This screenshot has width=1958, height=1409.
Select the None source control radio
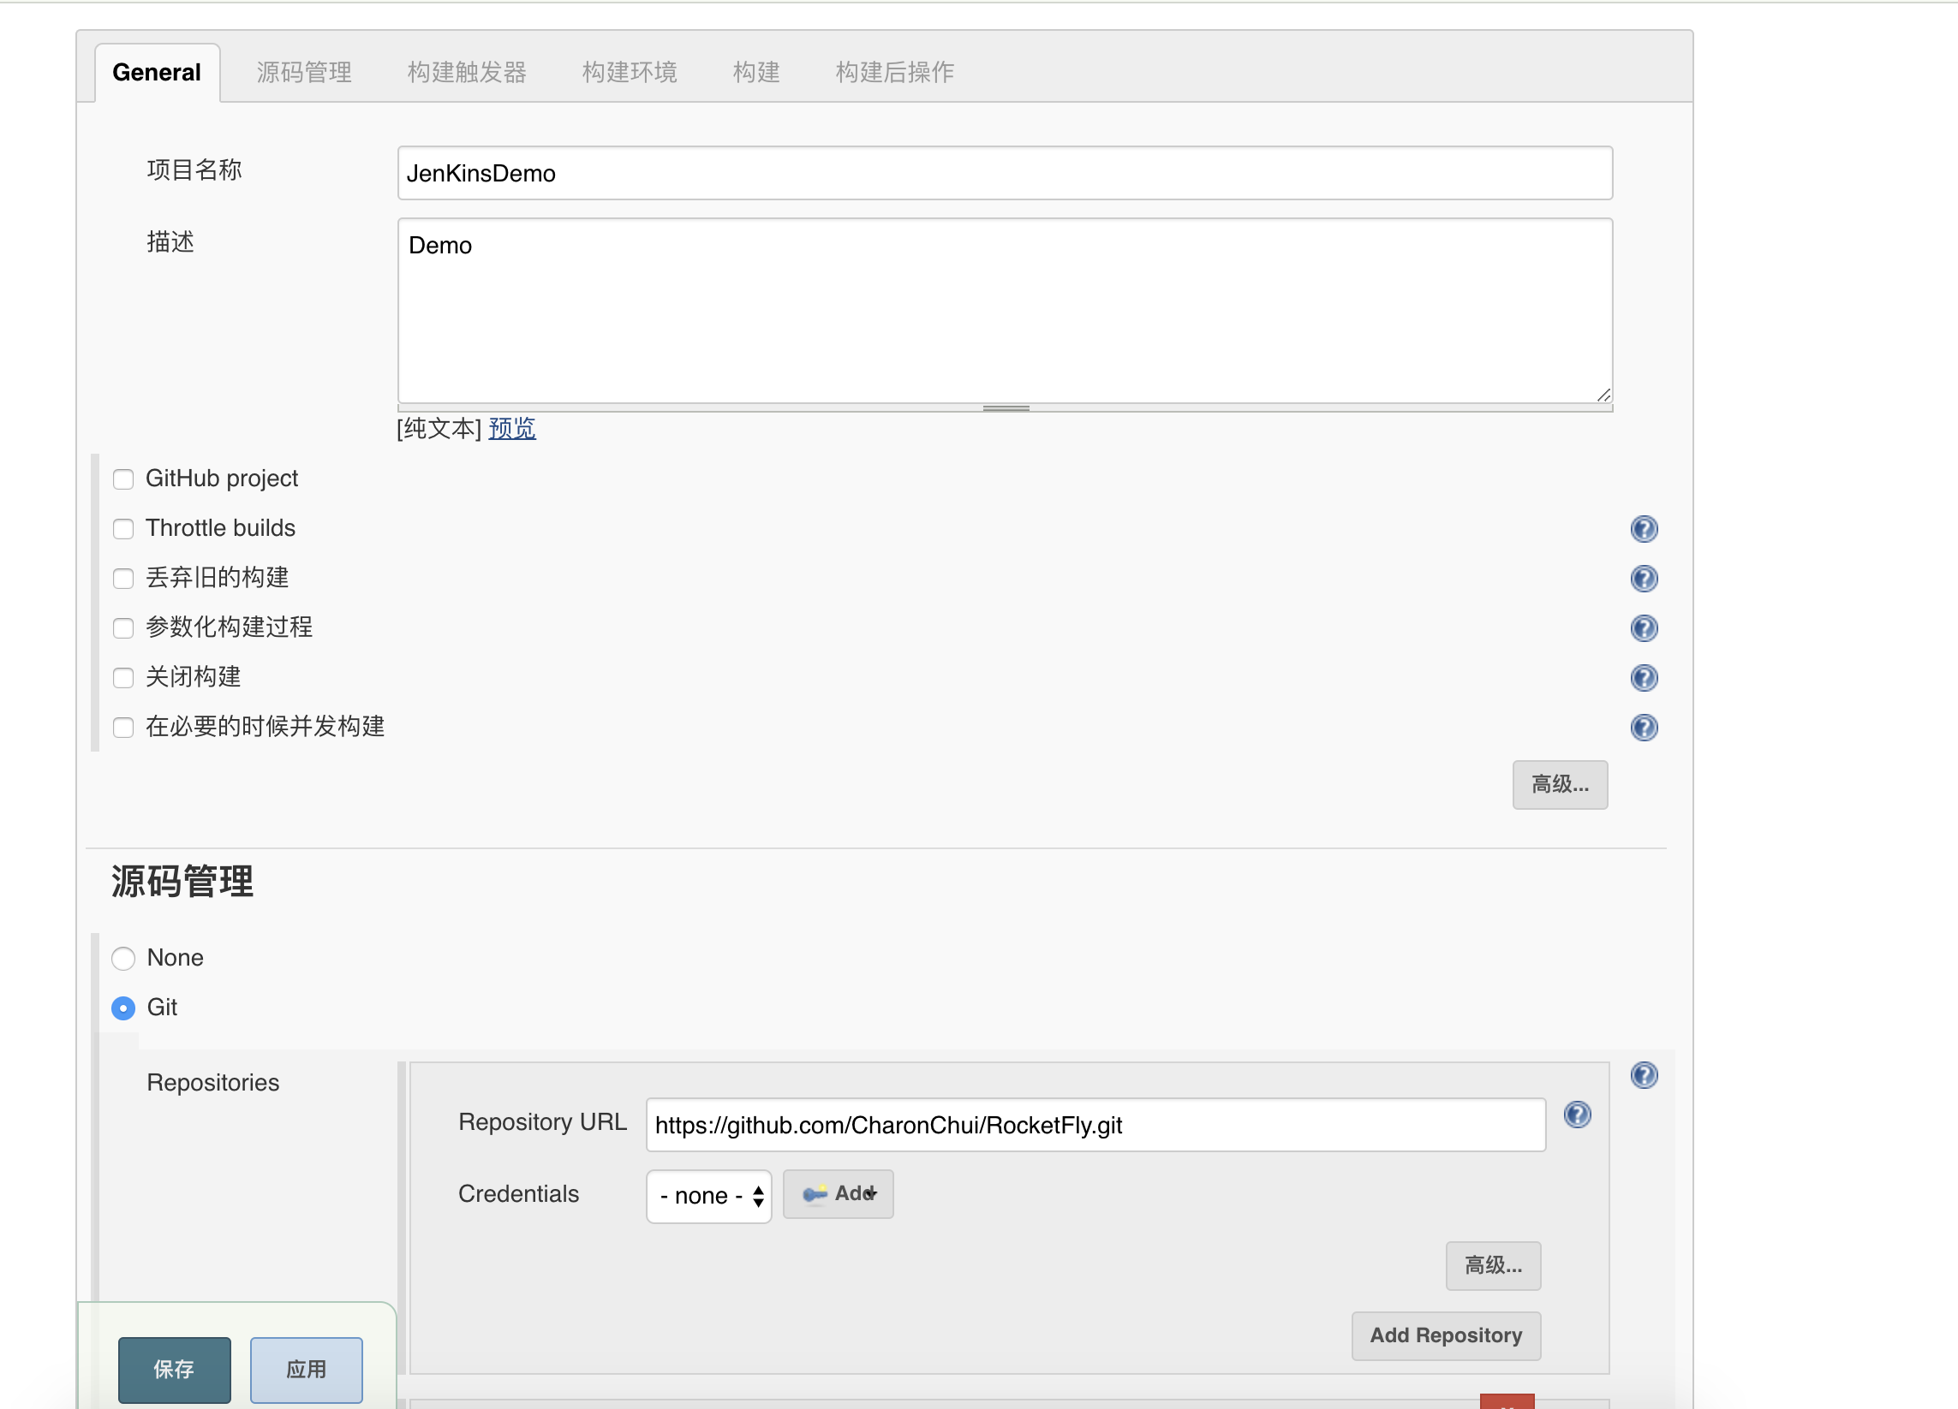click(x=123, y=958)
